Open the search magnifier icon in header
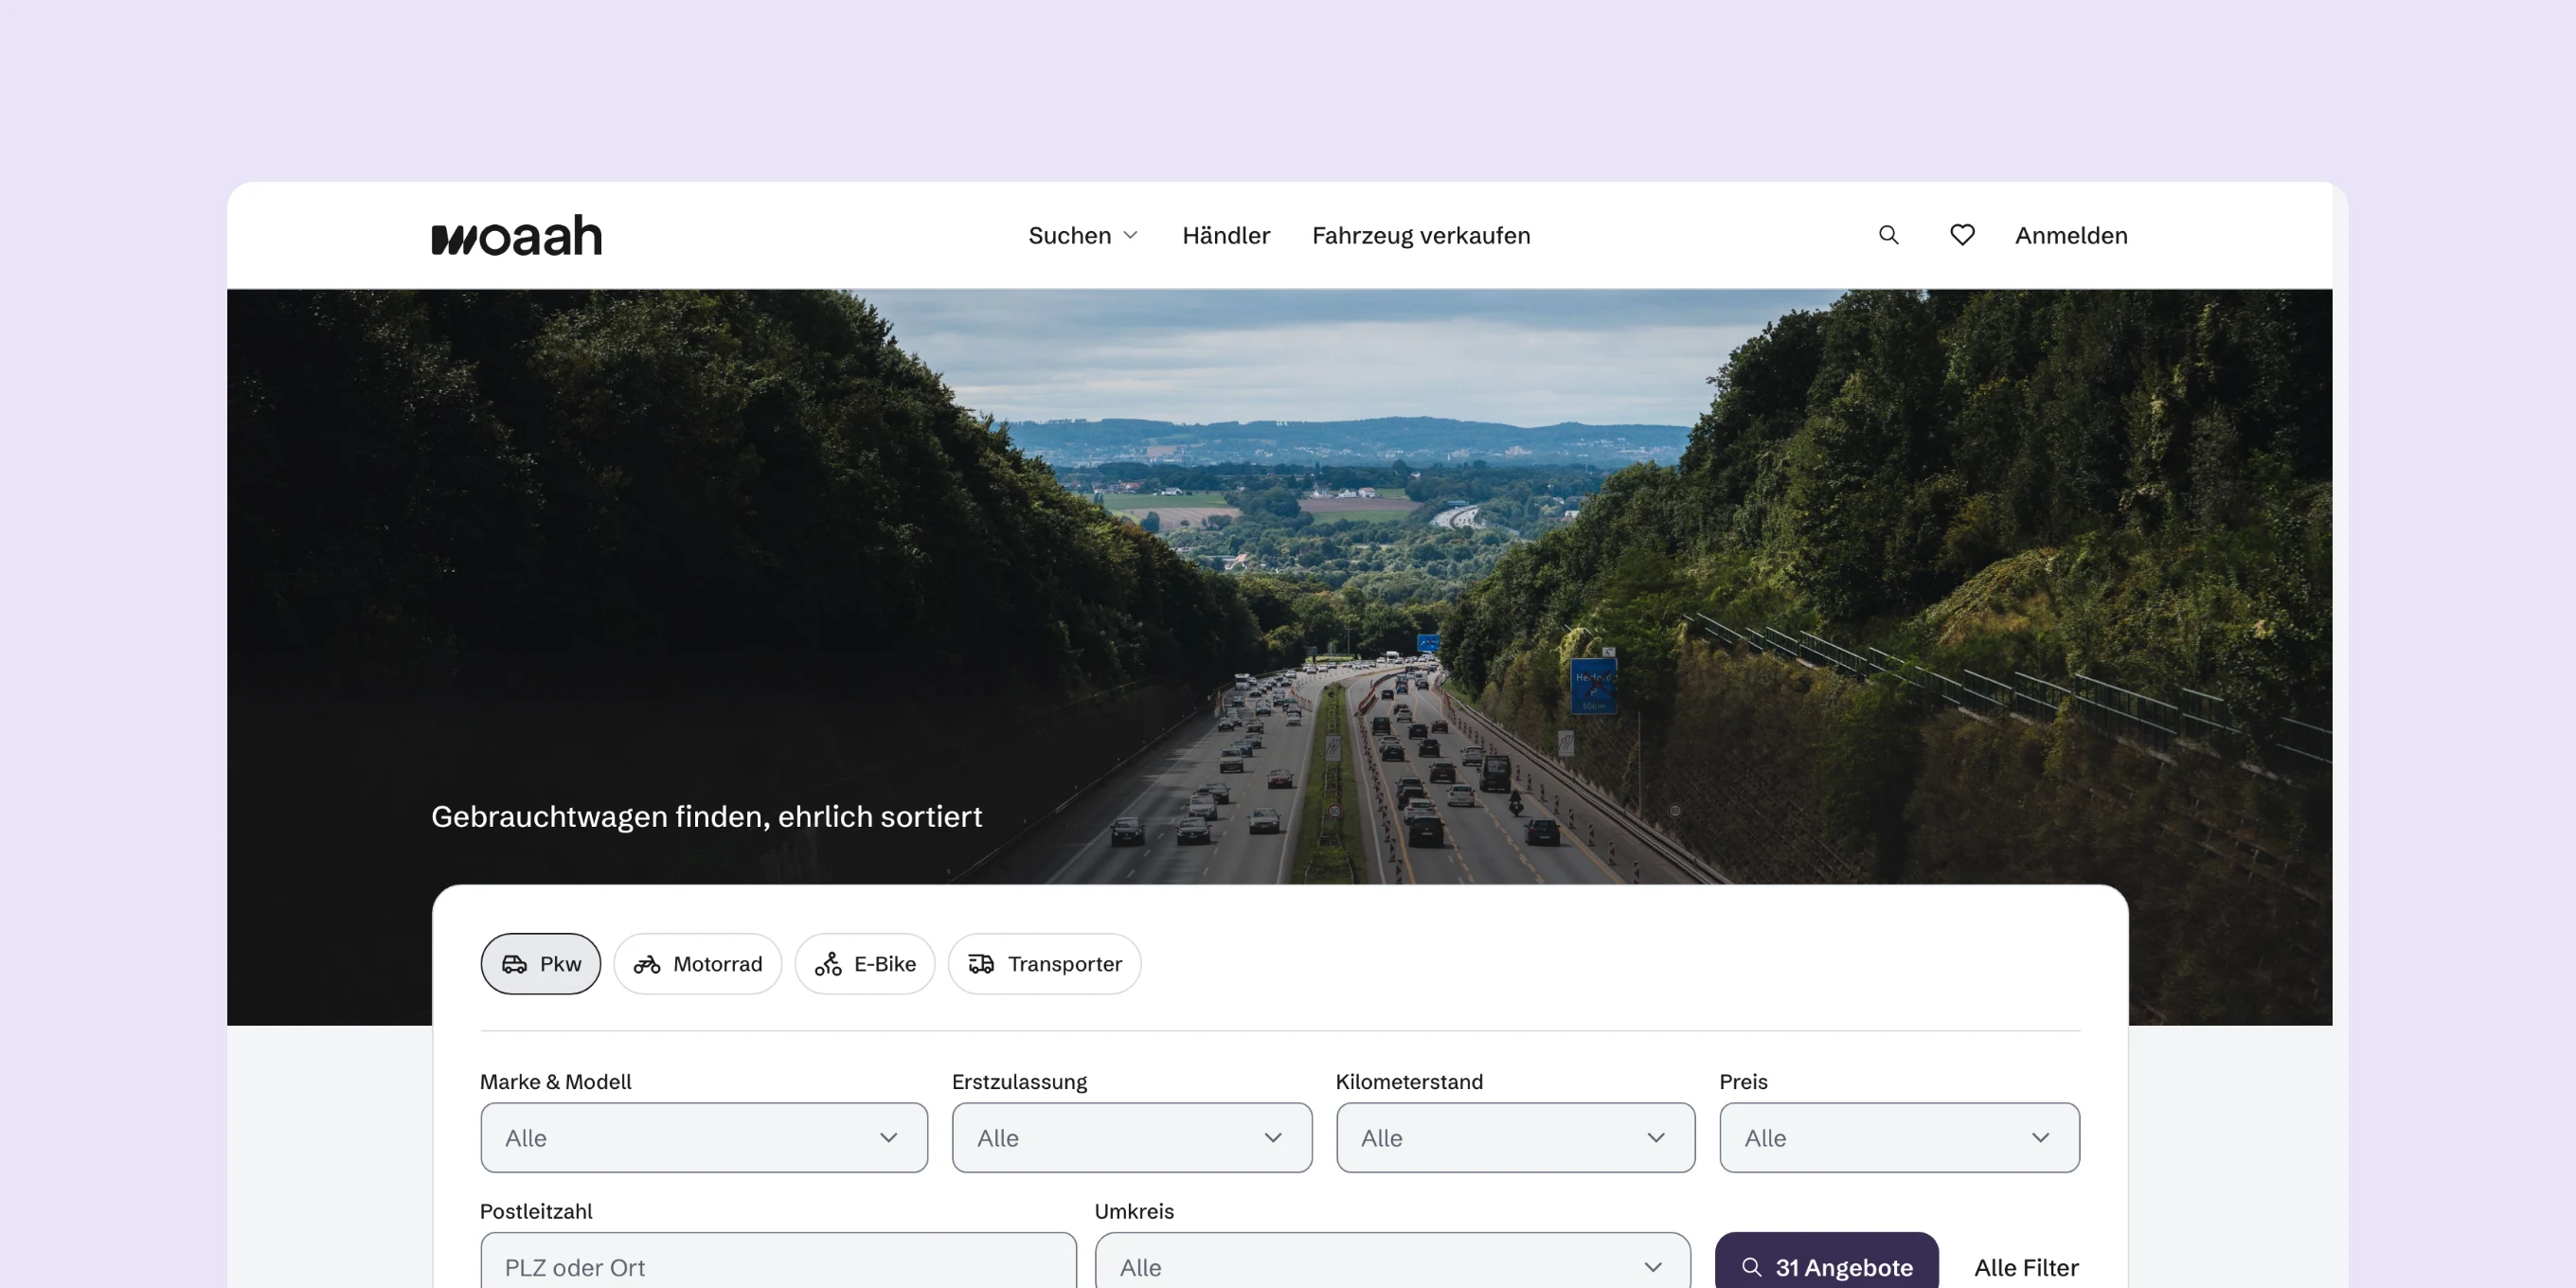The height and width of the screenshot is (1288, 2576). point(1888,235)
